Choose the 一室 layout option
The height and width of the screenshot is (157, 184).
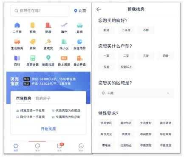106,56
